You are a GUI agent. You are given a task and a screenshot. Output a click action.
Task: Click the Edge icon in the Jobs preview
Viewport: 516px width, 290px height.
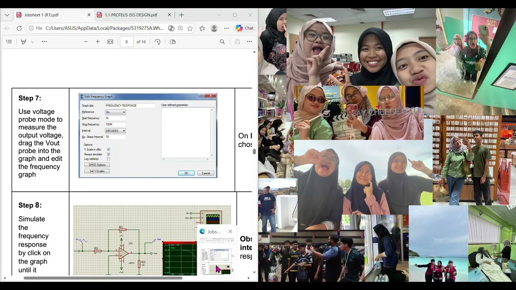(202, 232)
